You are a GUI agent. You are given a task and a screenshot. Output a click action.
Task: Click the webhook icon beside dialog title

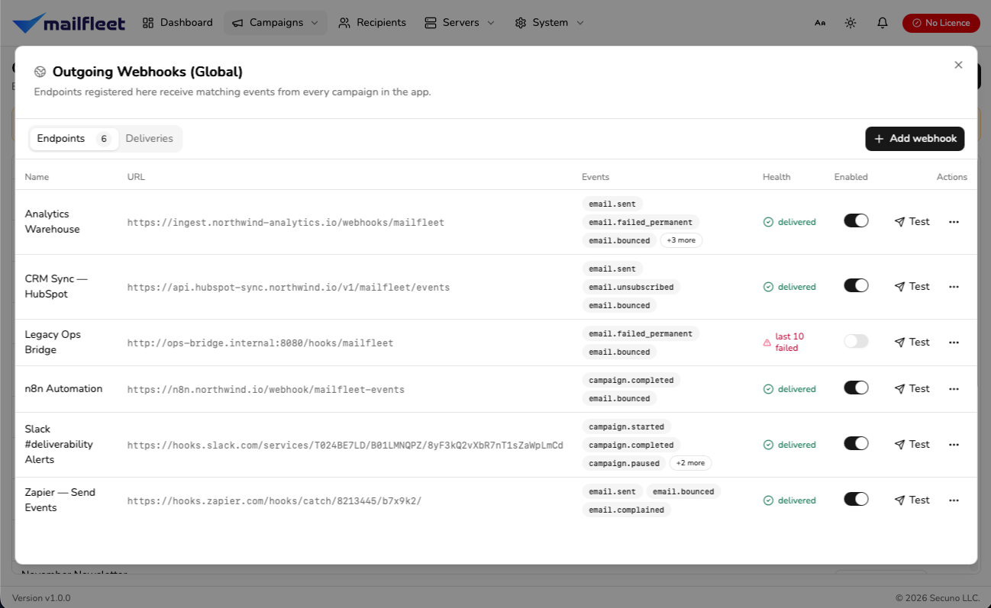pos(40,72)
